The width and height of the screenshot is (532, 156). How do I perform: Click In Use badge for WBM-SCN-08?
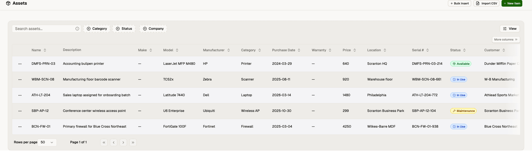459,79
